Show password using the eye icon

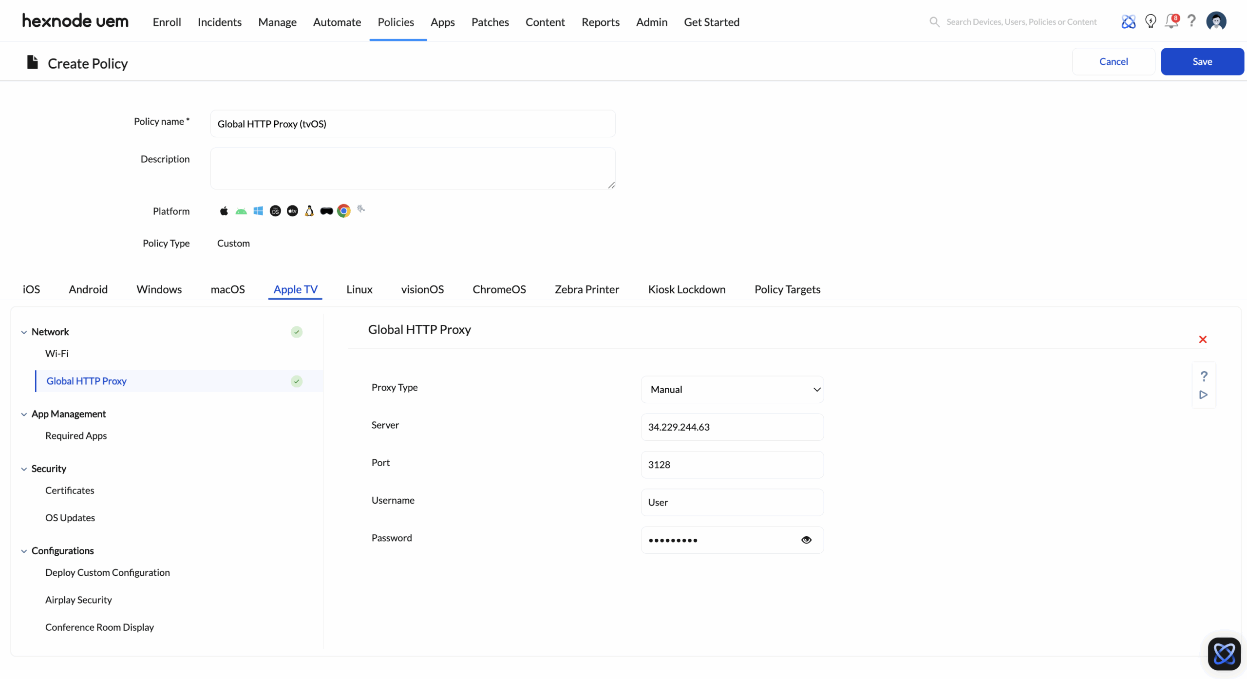point(806,540)
